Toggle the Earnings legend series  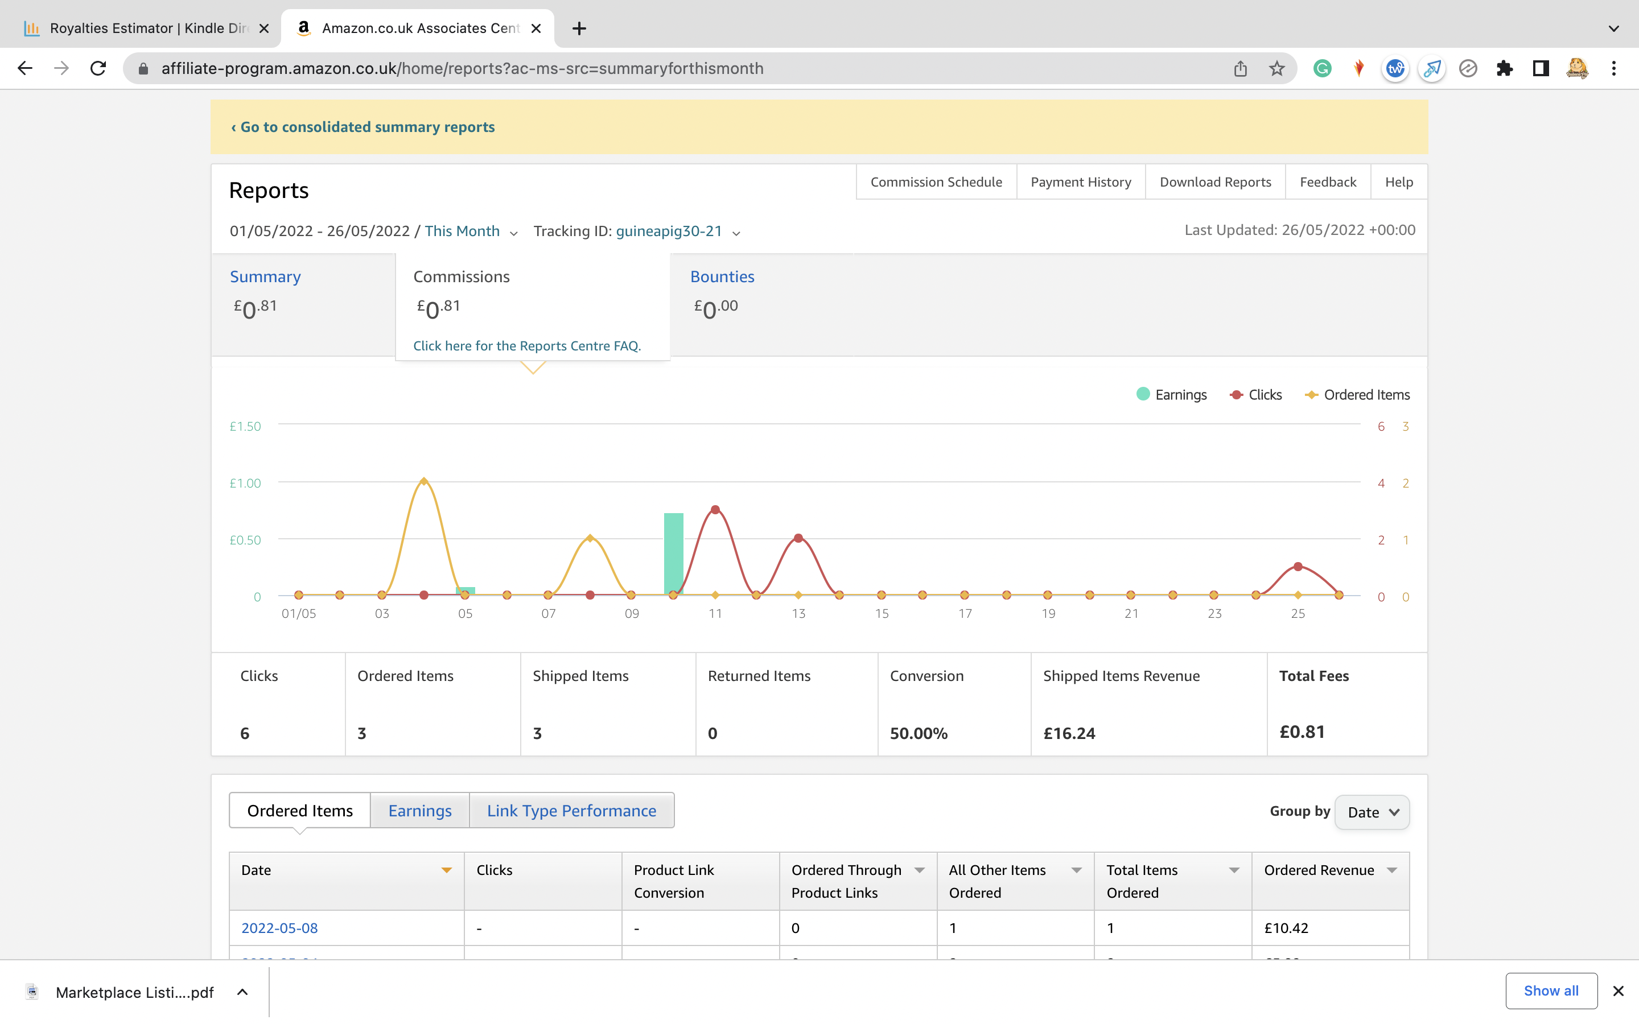coord(1172,394)
